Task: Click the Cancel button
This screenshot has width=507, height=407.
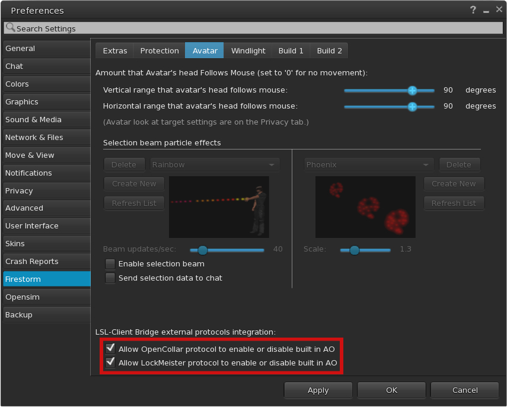Action: click(464, 390)
